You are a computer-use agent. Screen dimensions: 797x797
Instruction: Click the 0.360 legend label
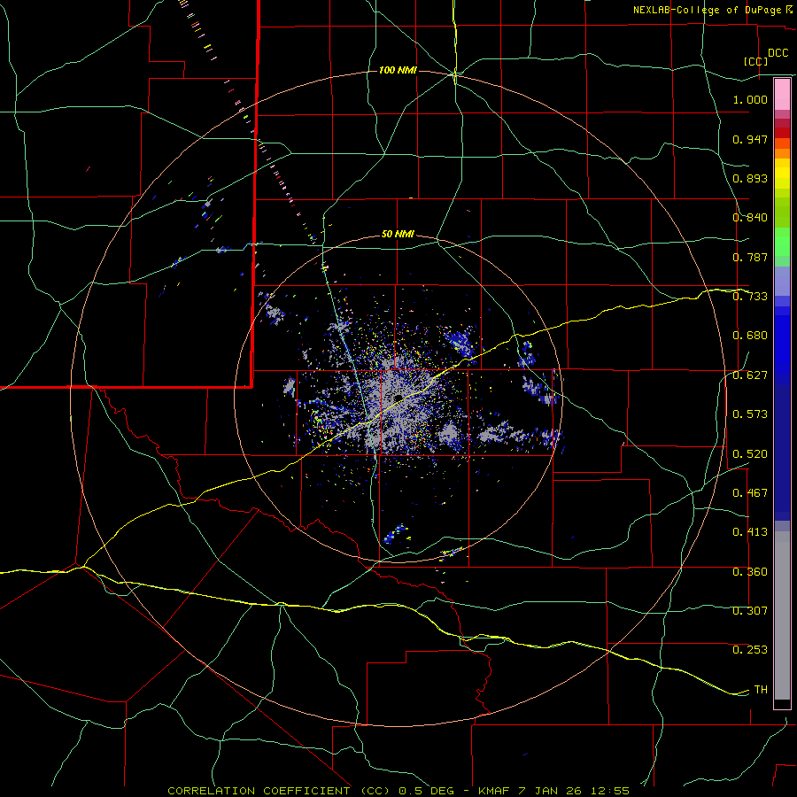tap(750, 572)
